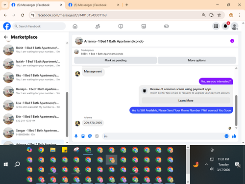
Task: Click the volume speaker tray icon
Action: point(212,169)
